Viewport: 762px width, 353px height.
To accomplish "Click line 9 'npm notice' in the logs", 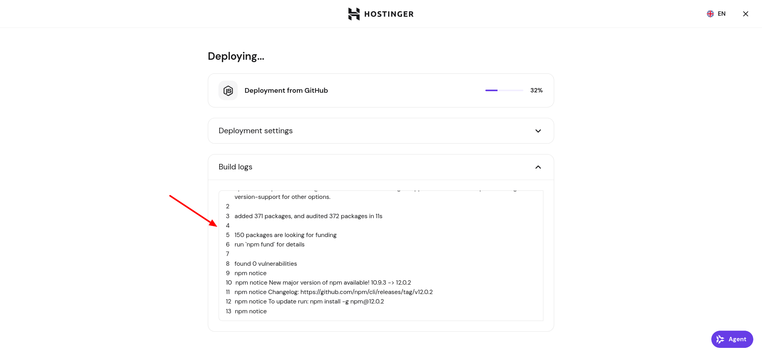I will click(250, 273).
